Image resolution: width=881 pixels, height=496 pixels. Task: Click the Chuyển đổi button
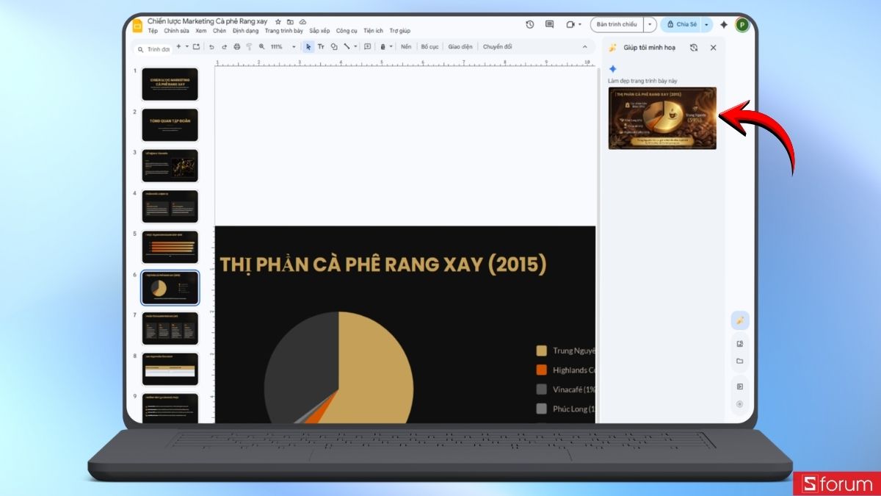[x=499, y=46]
